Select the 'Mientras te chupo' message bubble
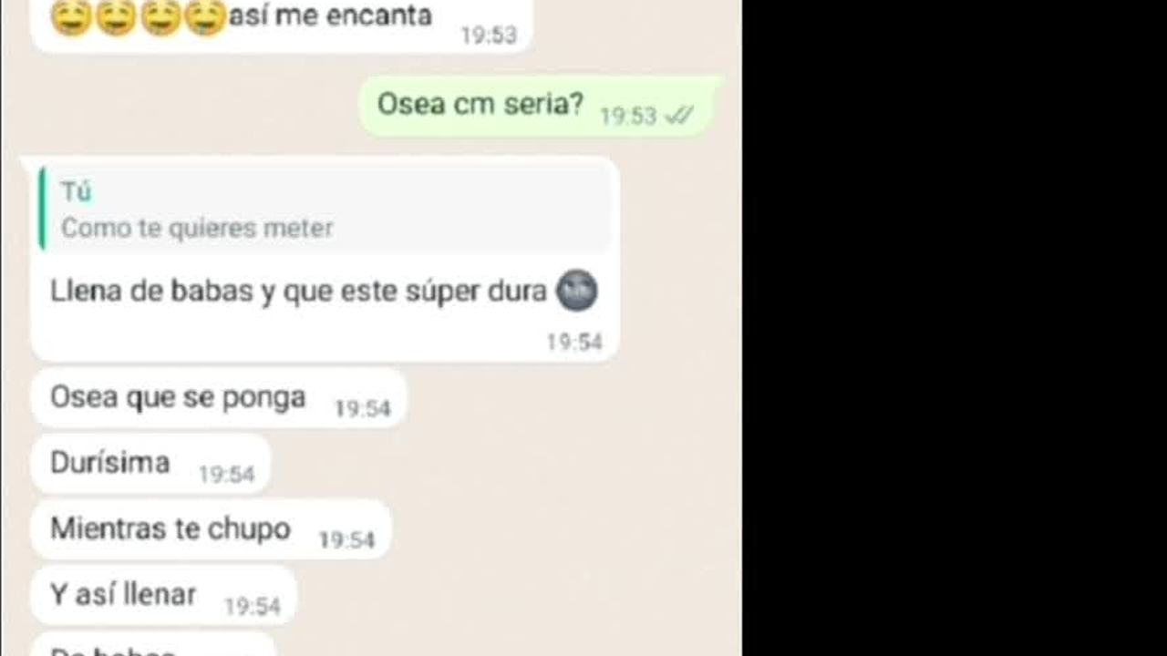The width and height of the screenshot is (1167, 656). click(x=212, y=529)
